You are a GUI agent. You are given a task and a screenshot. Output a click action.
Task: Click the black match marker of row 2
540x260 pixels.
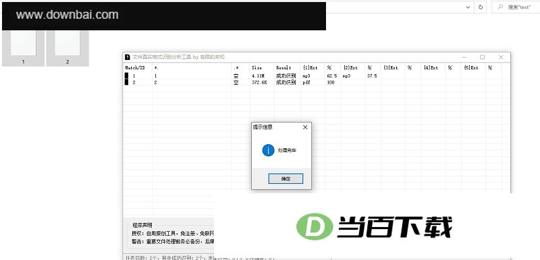(x=126, y=82)
